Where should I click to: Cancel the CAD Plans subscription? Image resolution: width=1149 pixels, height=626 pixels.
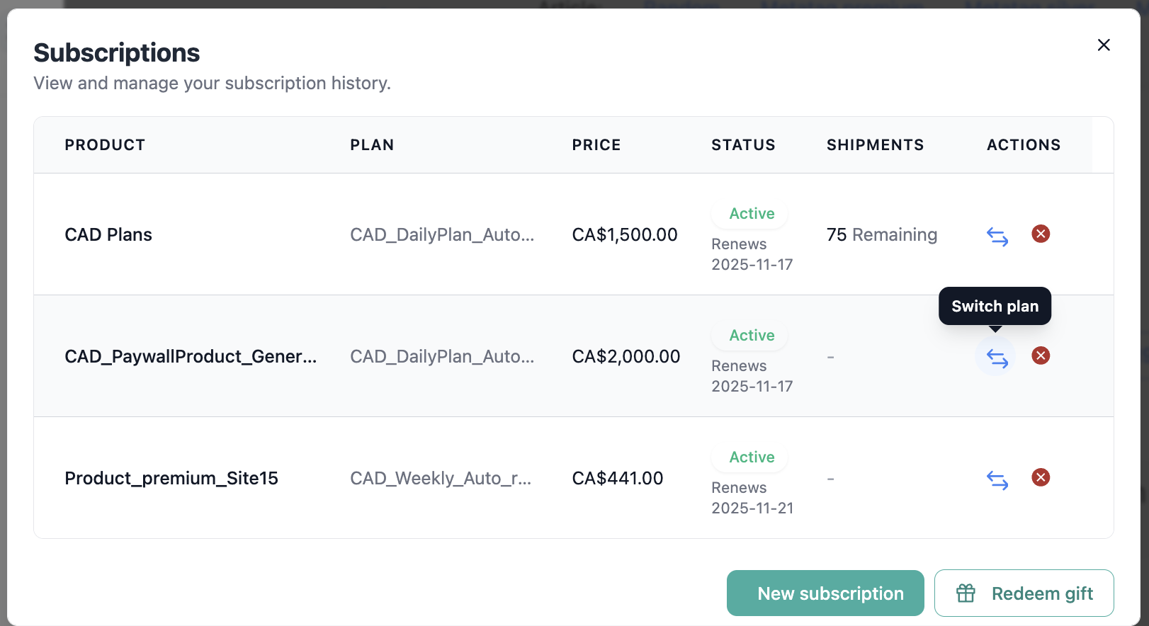click(1040, 234)
